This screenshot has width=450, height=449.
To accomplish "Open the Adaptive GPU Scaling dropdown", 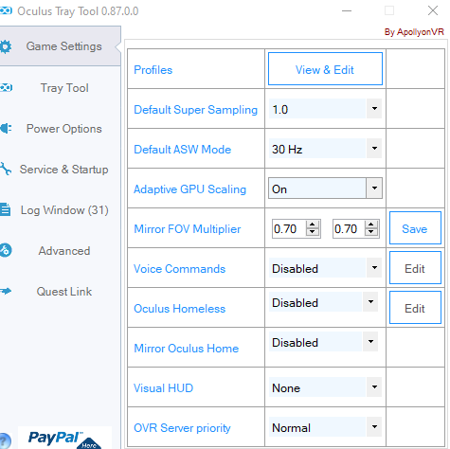I will pos(374,189).
